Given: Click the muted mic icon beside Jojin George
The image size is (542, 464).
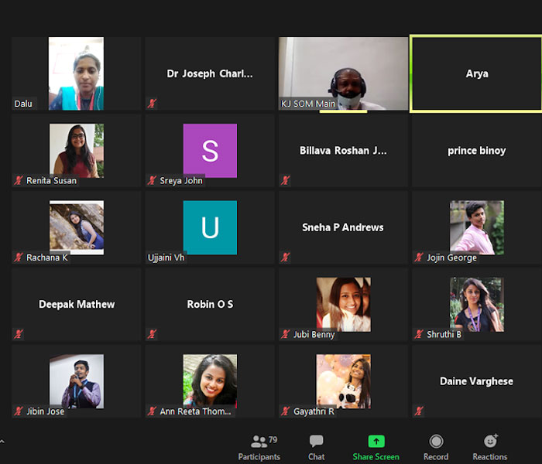Looking at the screenshot, I should click(419, 258).
